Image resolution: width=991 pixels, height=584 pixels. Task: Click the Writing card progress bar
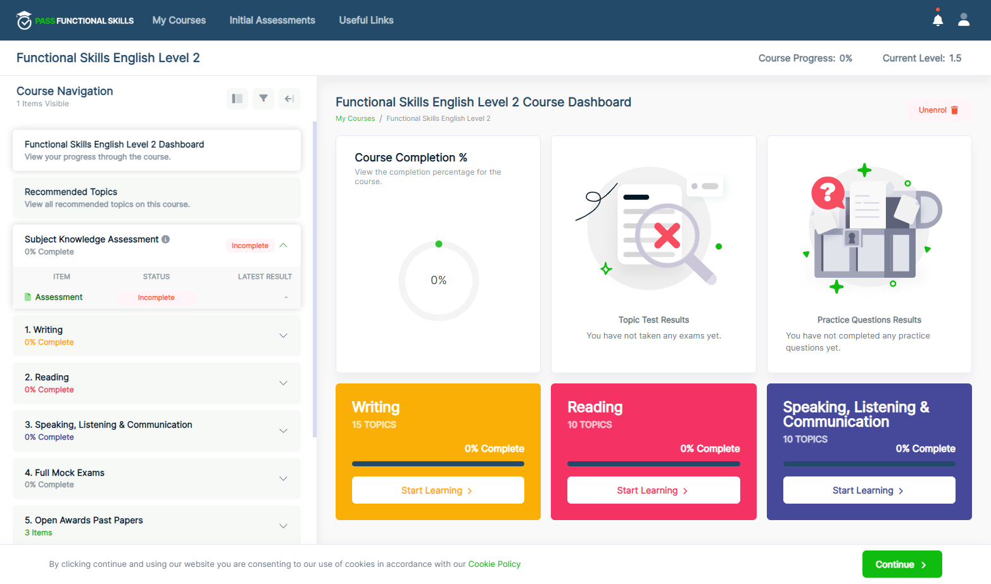pyautogui.click(x=438, y=464)
